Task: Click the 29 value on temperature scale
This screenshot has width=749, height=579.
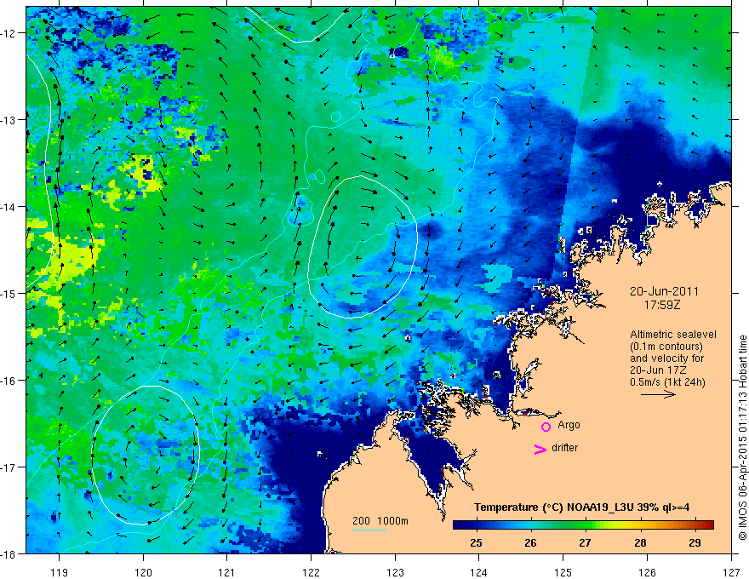Action: coord(695,543)
